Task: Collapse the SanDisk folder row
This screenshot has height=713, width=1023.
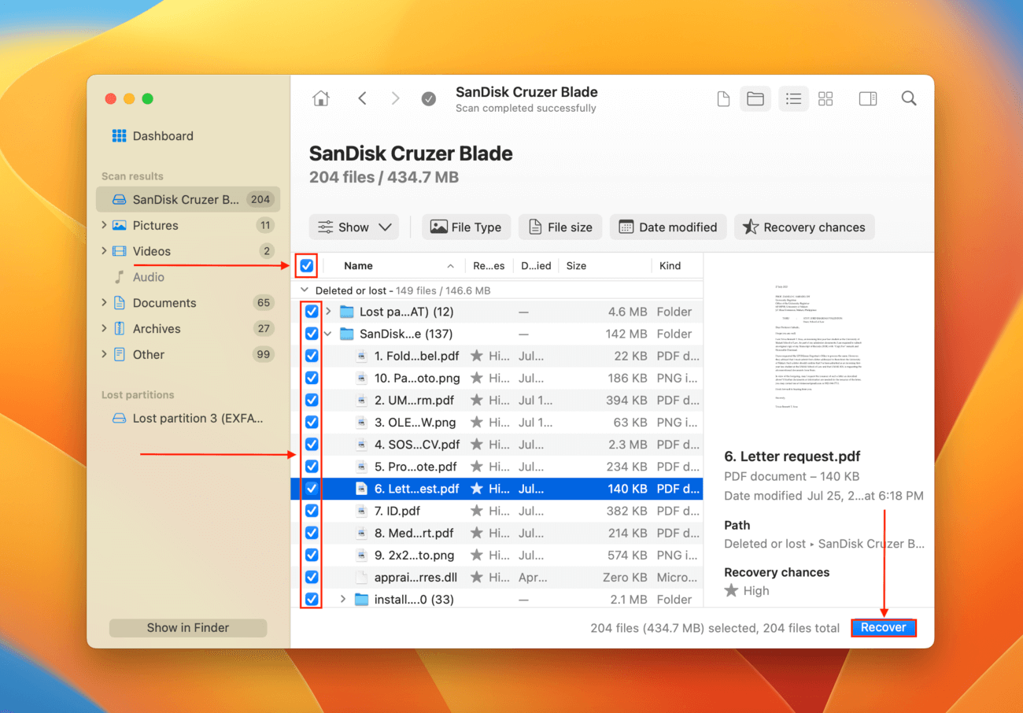Action: click(x=328, y=334)
